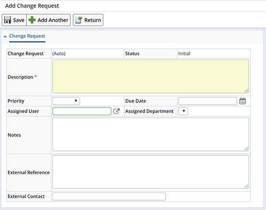Click the Save floppy disk icon
The image size is (266, 210).
click(7, 20)
